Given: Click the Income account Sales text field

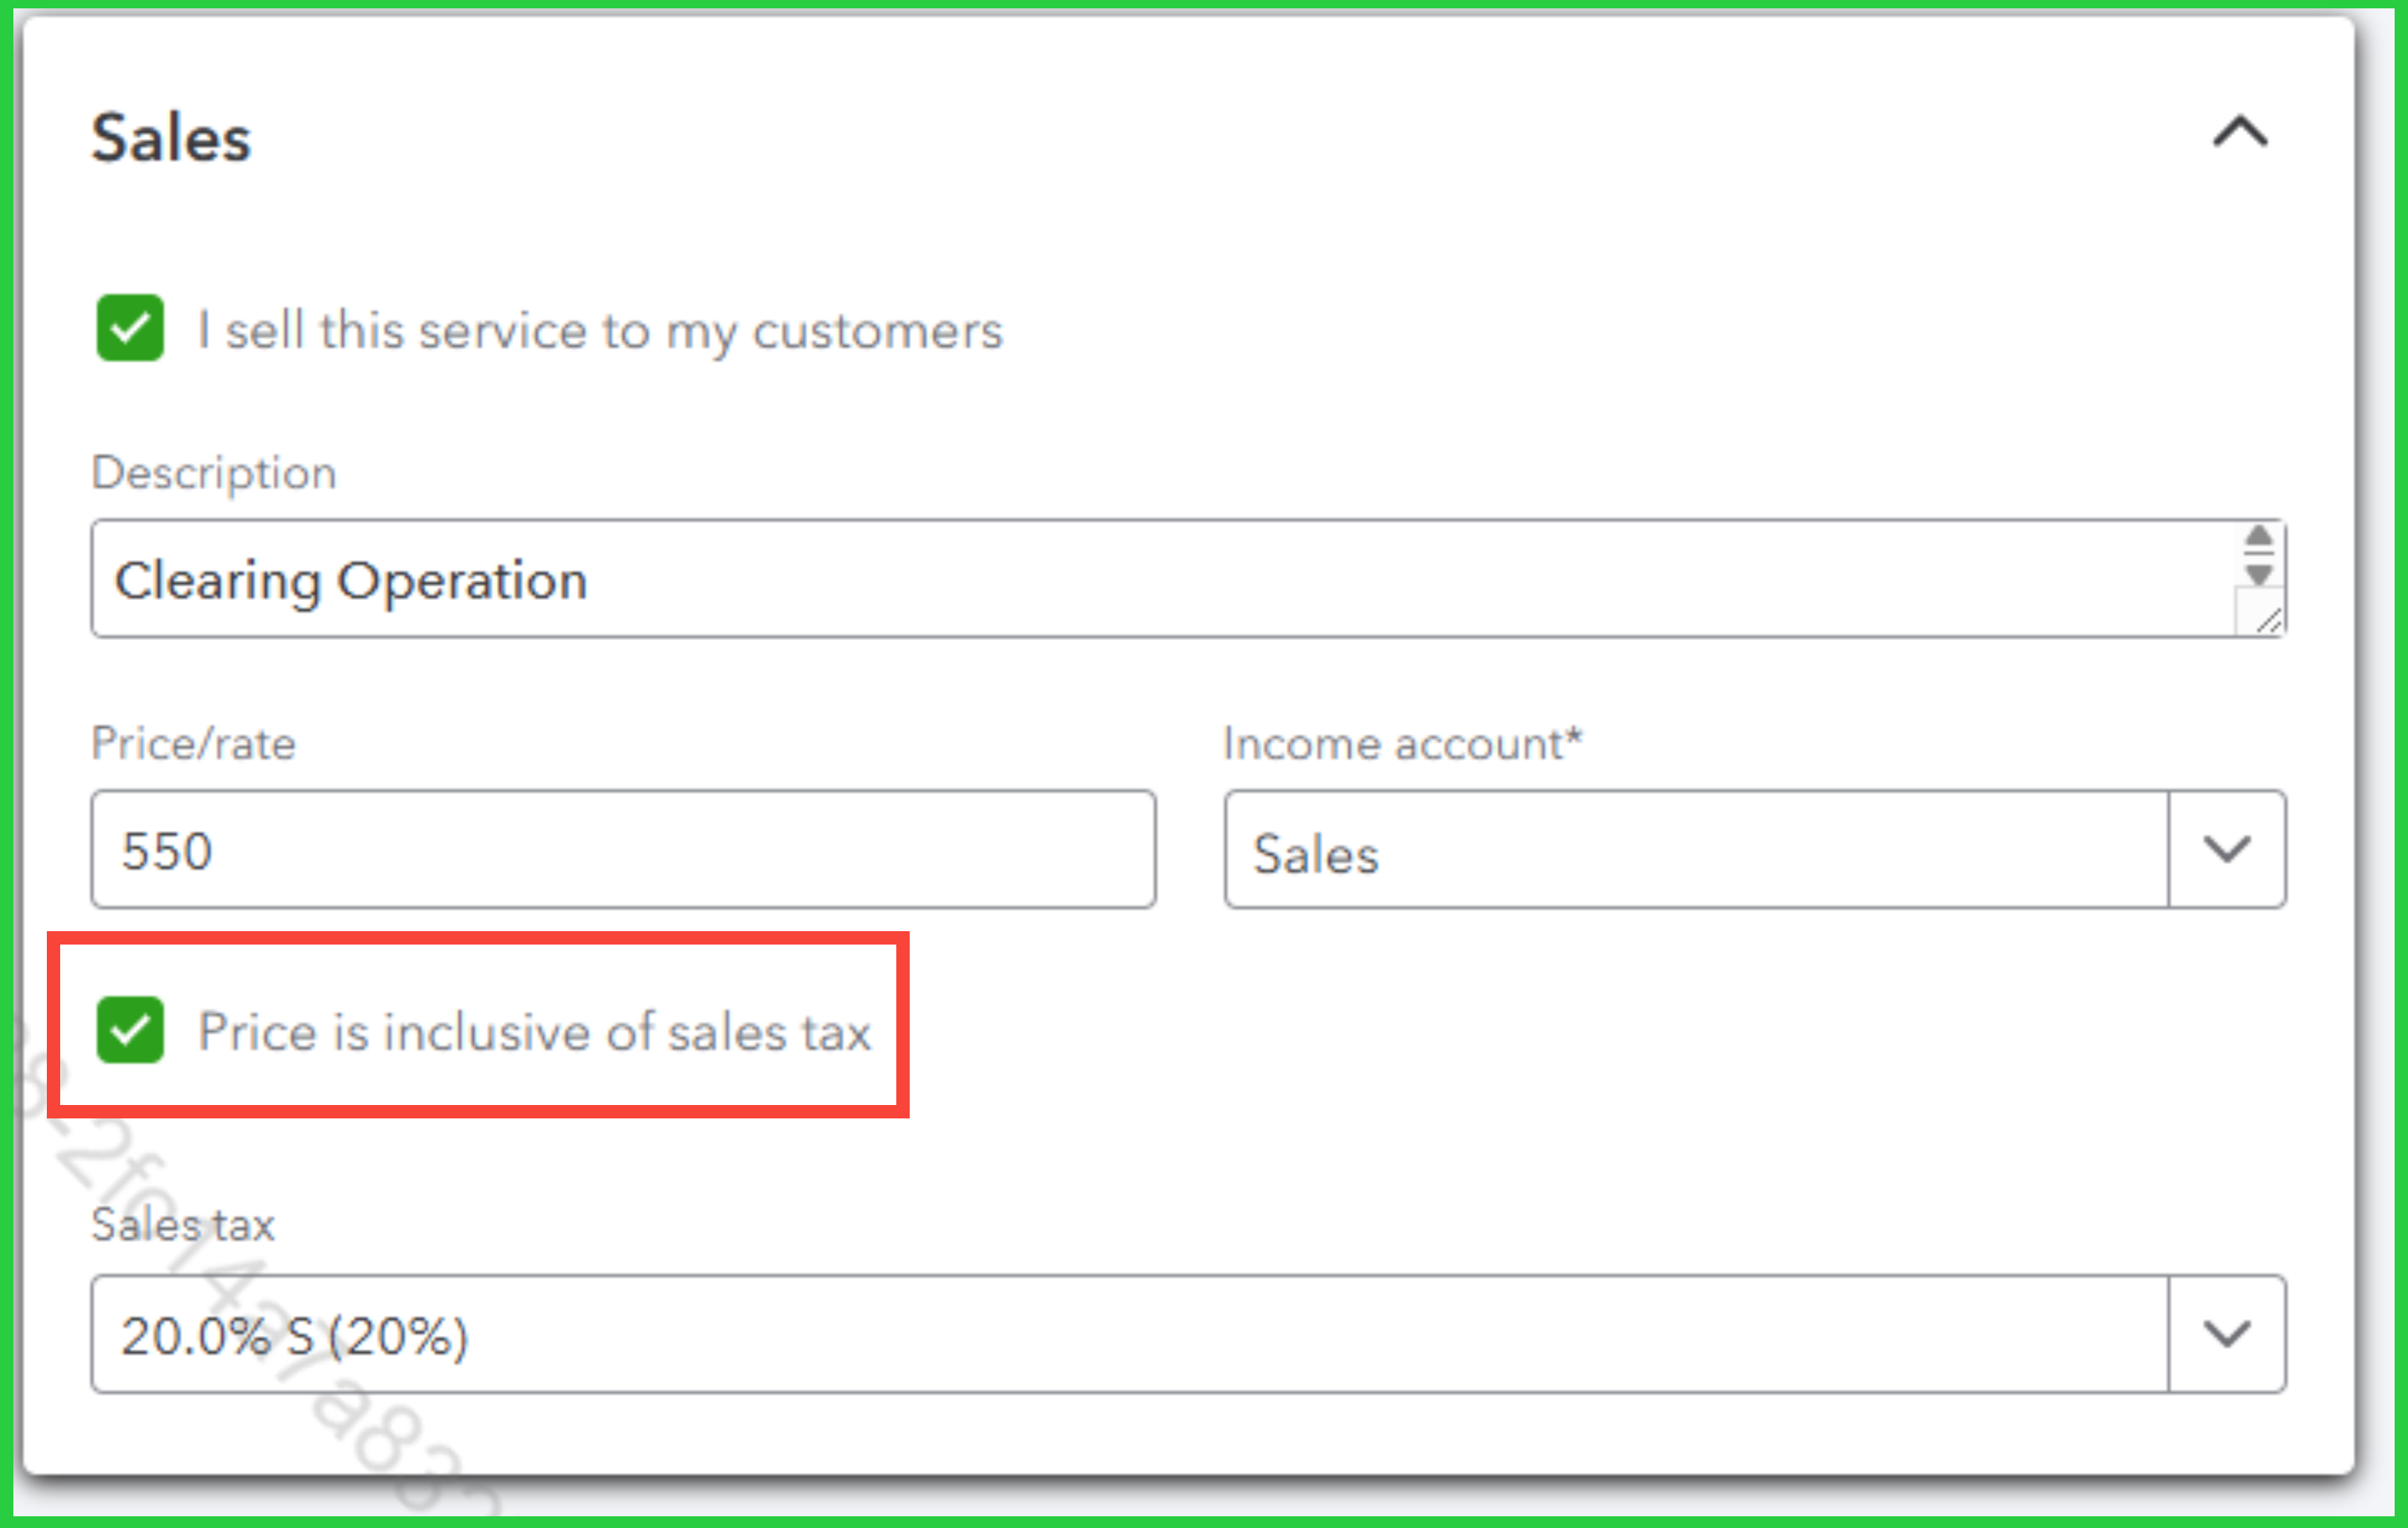Looking at the screenshot, I should (x=1695, y=852).
